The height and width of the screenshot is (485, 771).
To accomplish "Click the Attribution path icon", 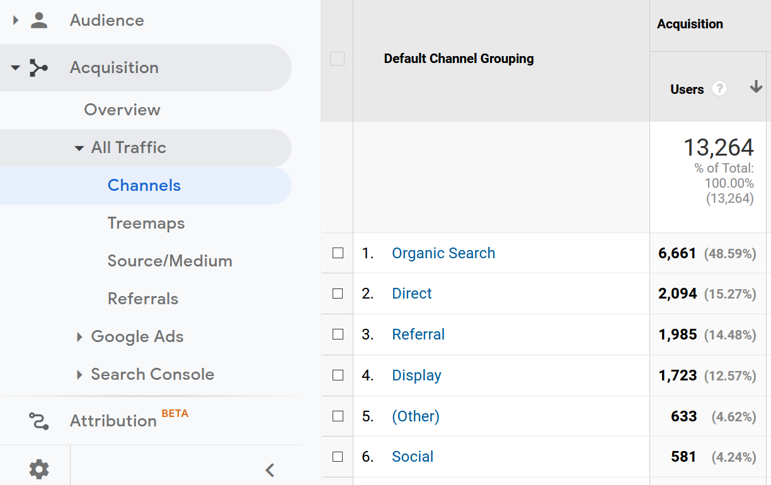I will tap(39, 420).
